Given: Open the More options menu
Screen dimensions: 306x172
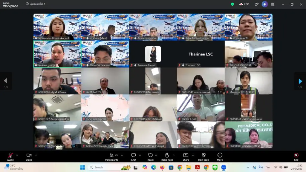Looking at the screenshot, I should point(220,157).
